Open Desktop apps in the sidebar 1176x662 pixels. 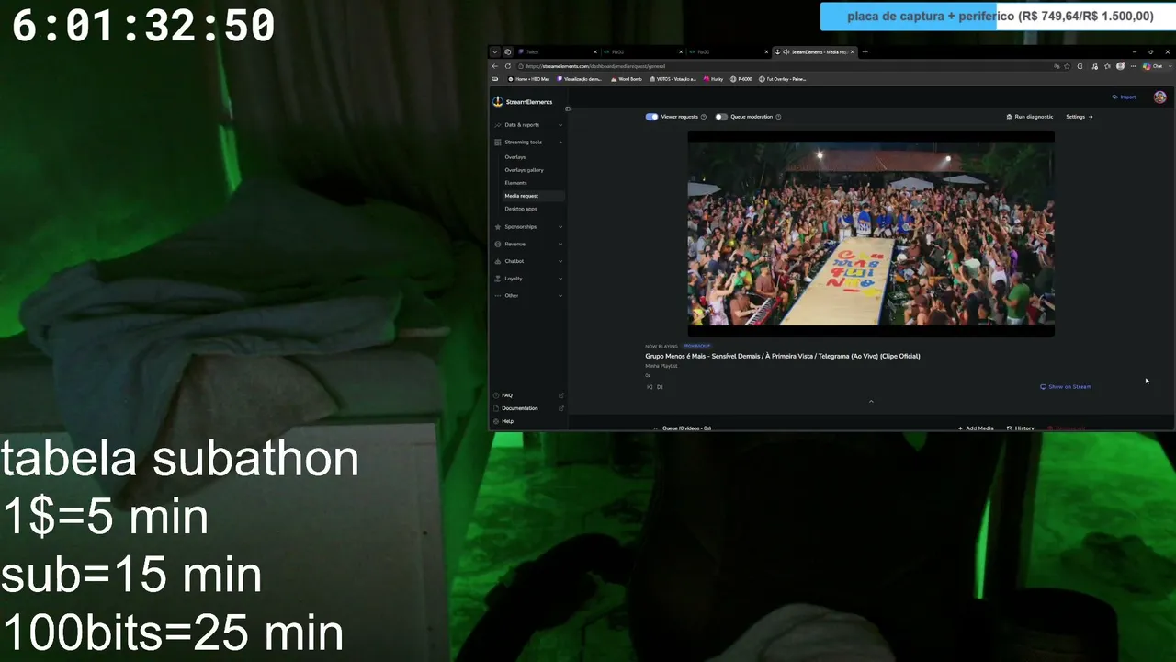521,209
